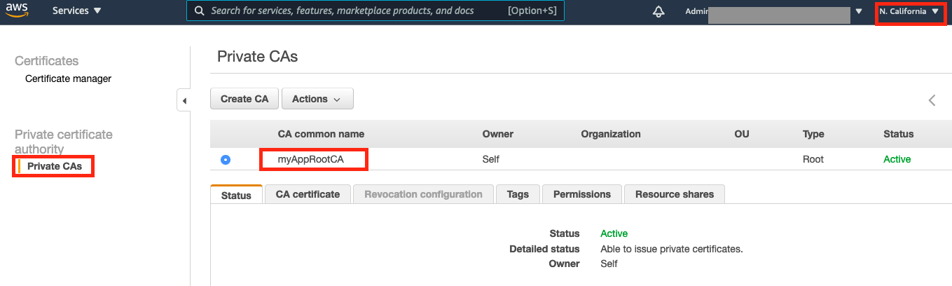This screenshot has width=952, height=286.
Task: Click into the services search field
Action: click(x=350, y=11)
